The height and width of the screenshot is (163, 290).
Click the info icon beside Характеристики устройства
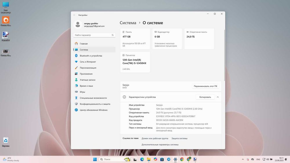(x=124, y=97)
